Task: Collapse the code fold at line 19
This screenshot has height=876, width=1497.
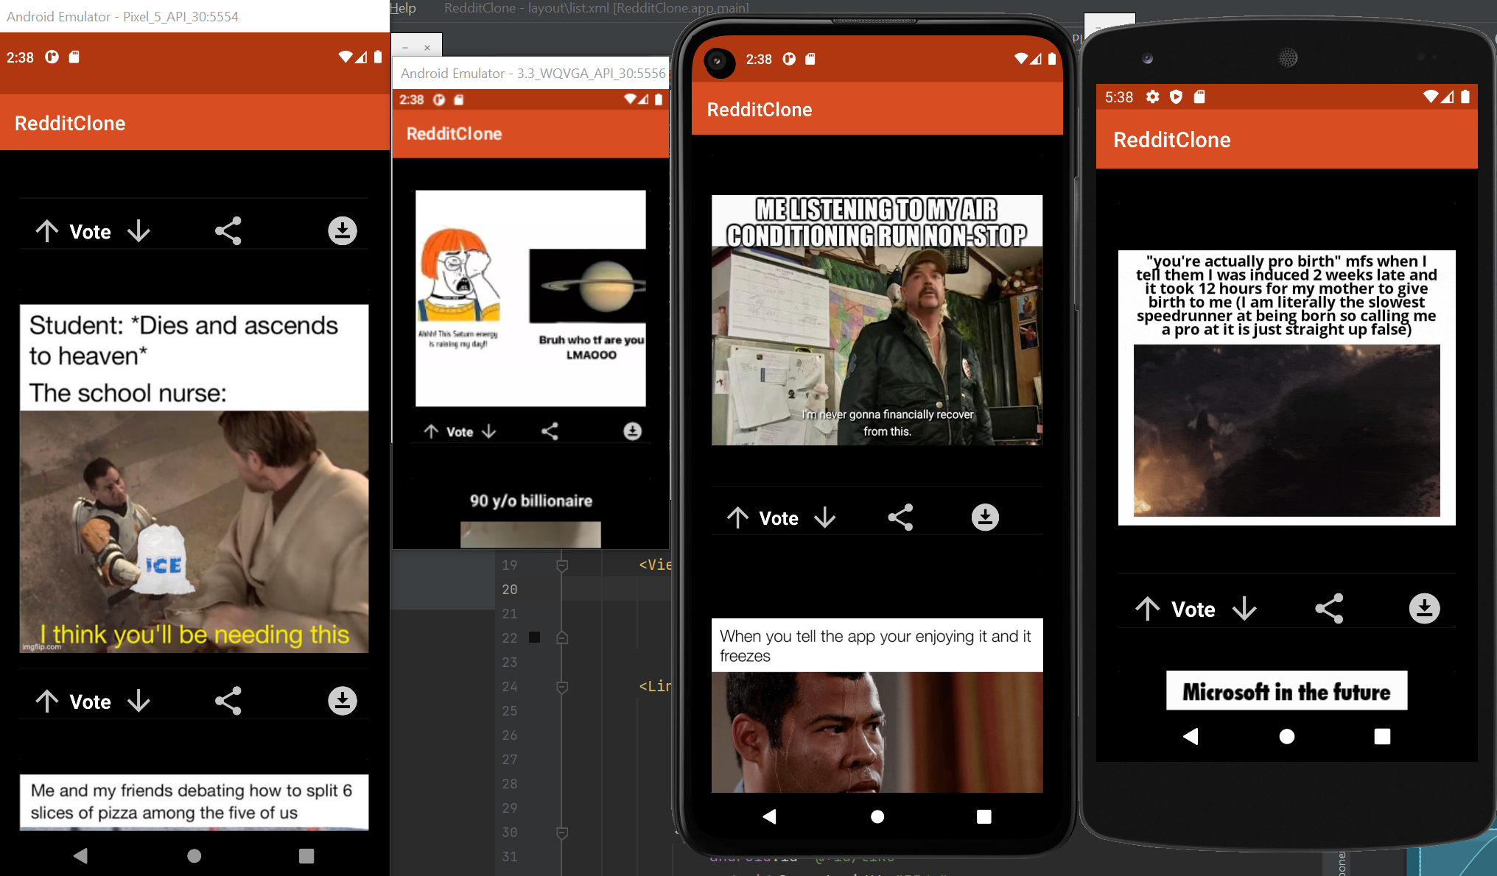Action: tap(562, 565)
